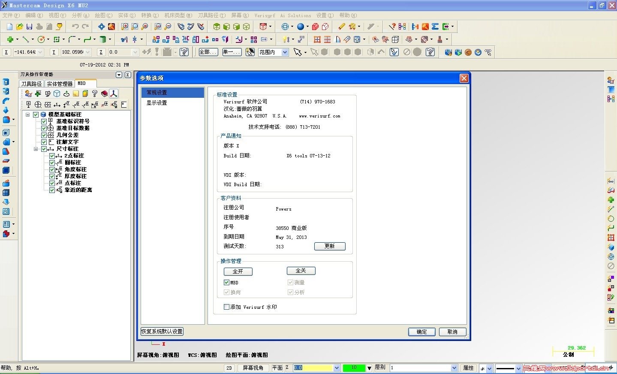The height and width of the screenshot is (374, 617).
Task: Click the 屏幕视角 status bar button
Action: coord(253,368)
